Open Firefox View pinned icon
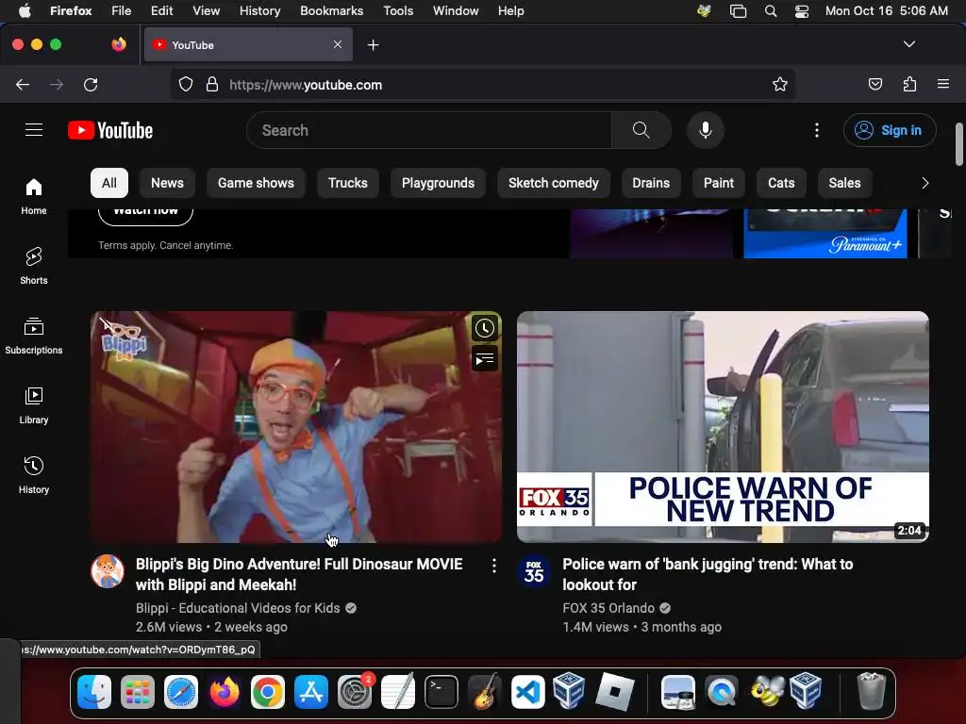 coord(119,44)
